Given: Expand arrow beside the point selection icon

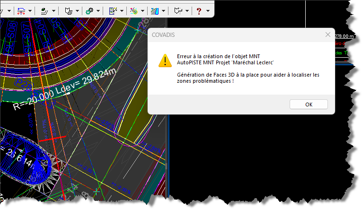Looking at the screenshot, I should [x=143, y=11].
